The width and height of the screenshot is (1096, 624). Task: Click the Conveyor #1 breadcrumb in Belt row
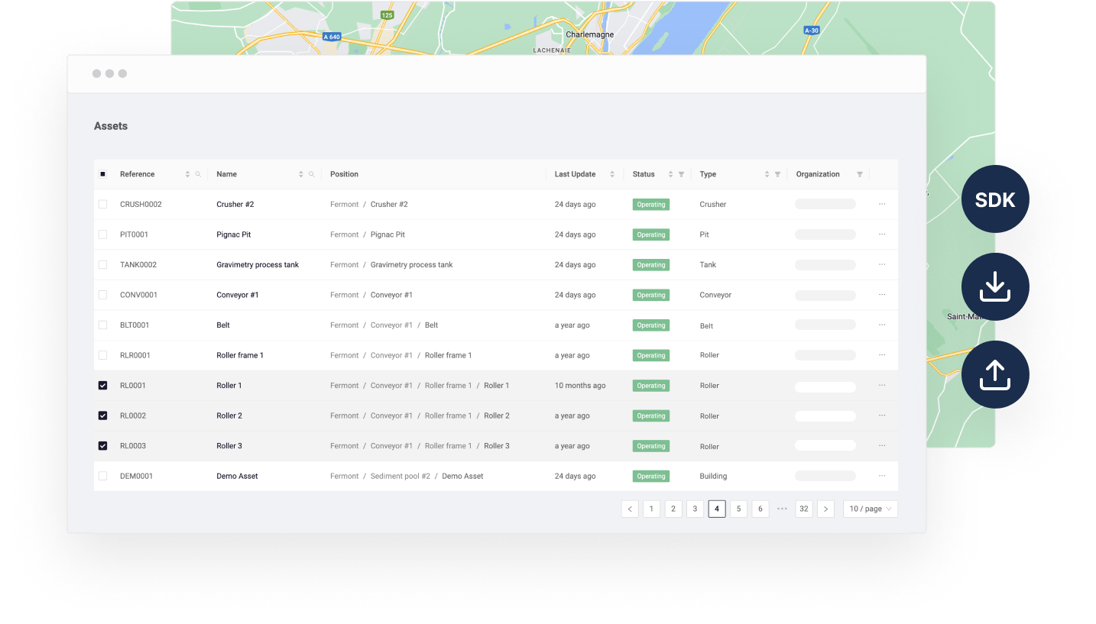(x=391, y=325)
